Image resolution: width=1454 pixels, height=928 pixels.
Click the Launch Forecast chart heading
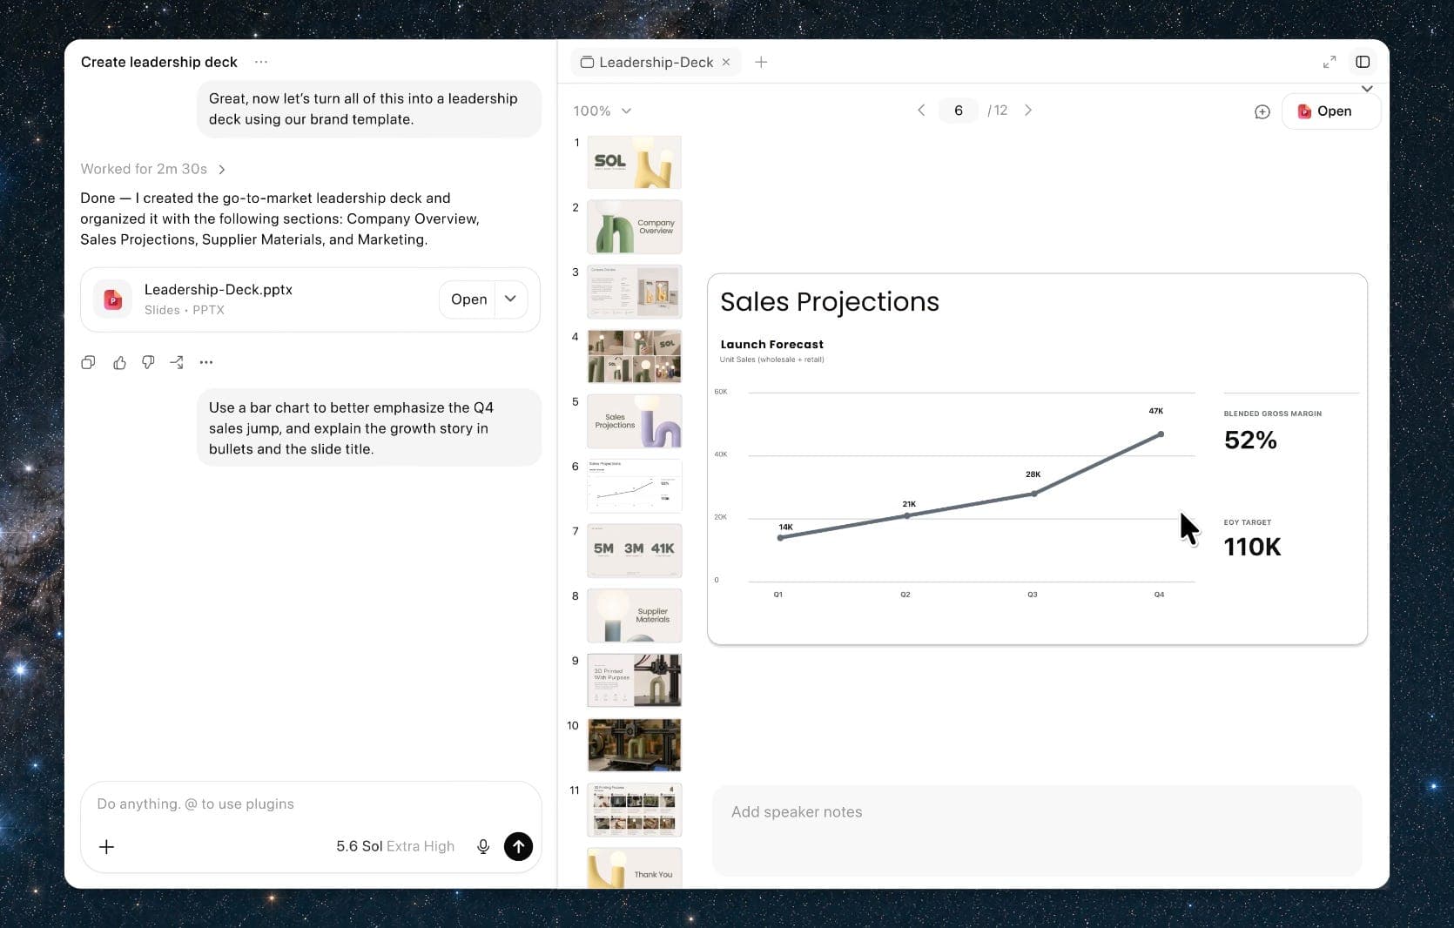coord(771,345)
